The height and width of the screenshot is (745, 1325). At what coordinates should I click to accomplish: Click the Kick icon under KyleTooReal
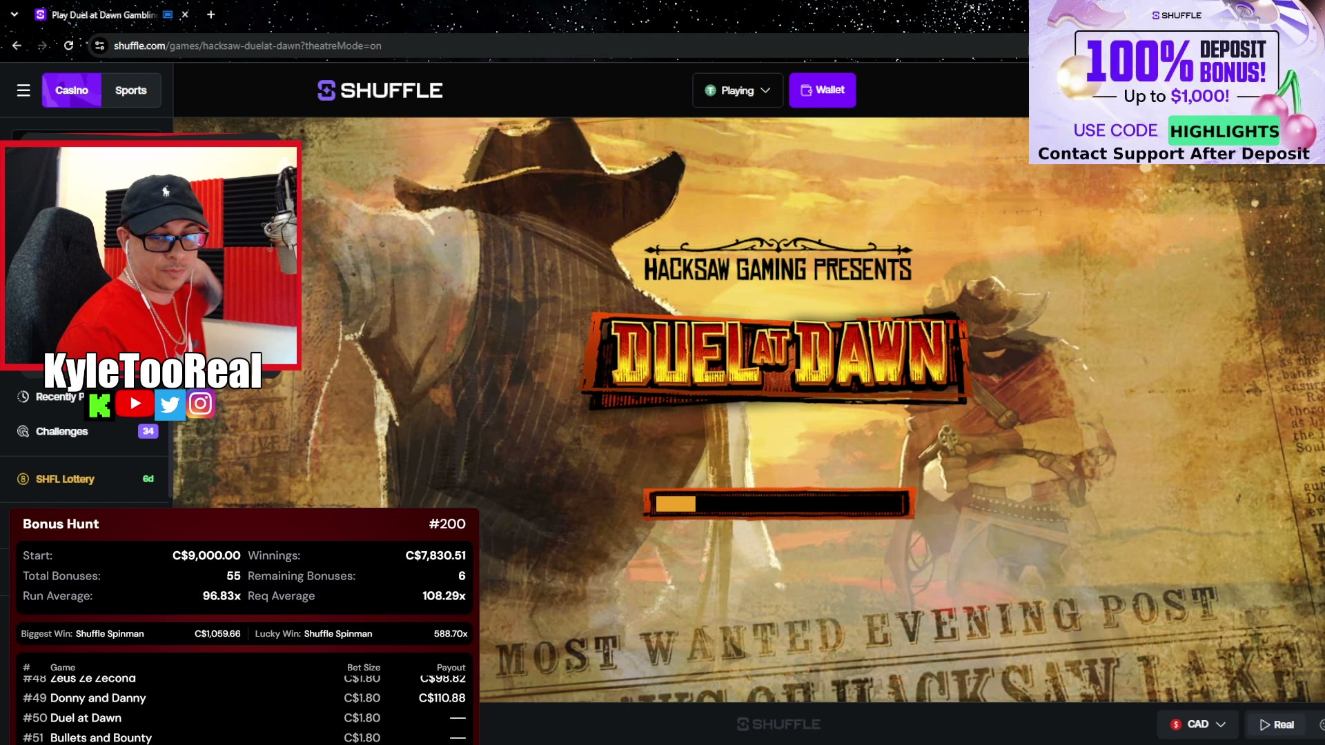99,405
